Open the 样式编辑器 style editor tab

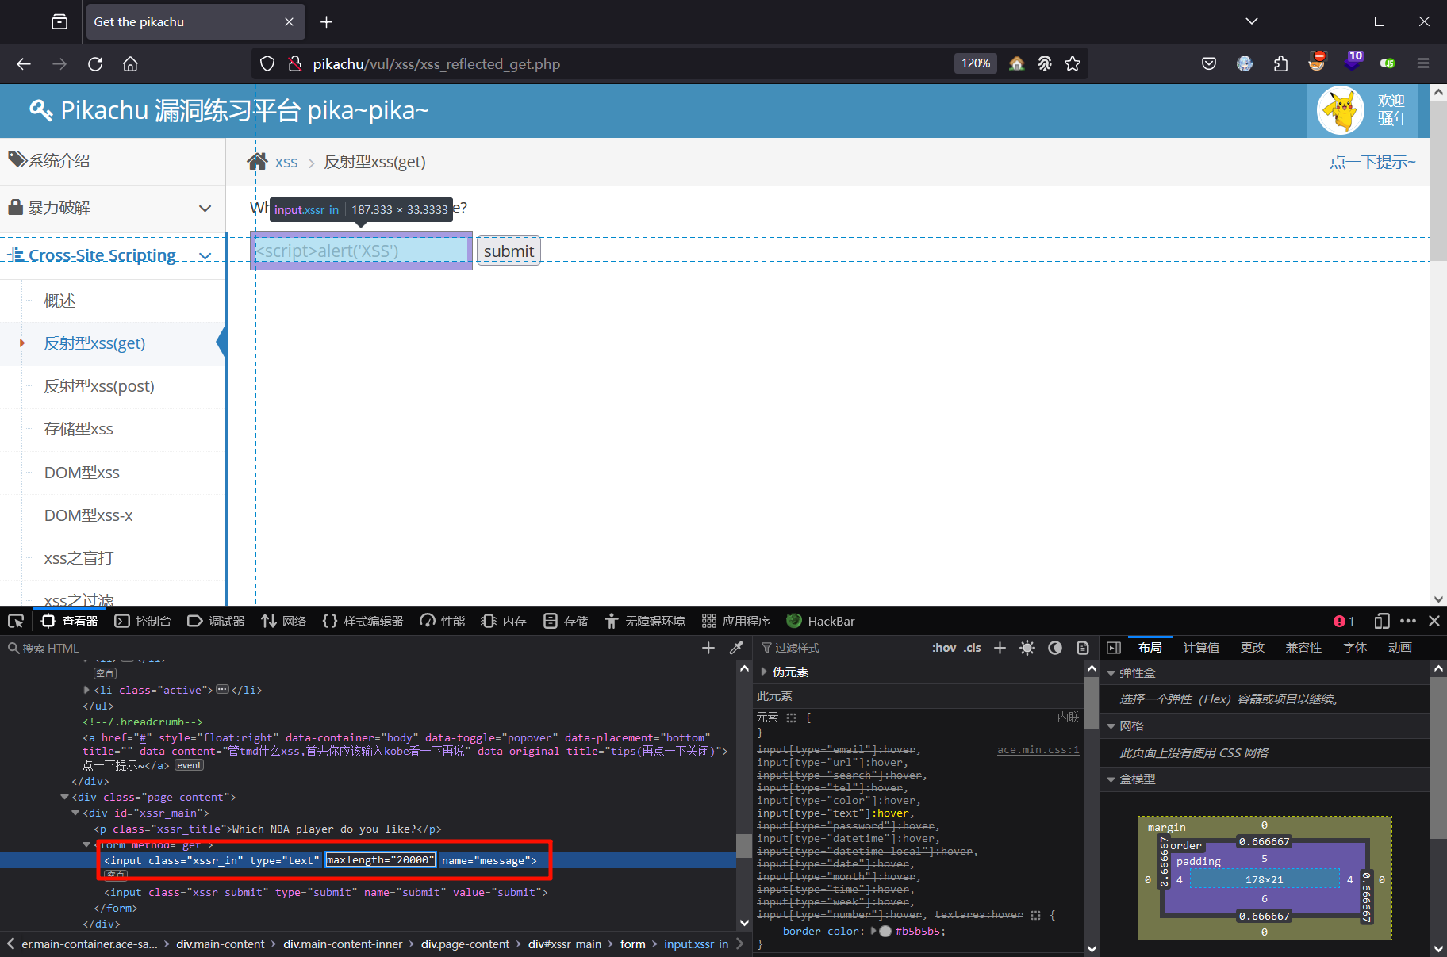coord(363,621)
